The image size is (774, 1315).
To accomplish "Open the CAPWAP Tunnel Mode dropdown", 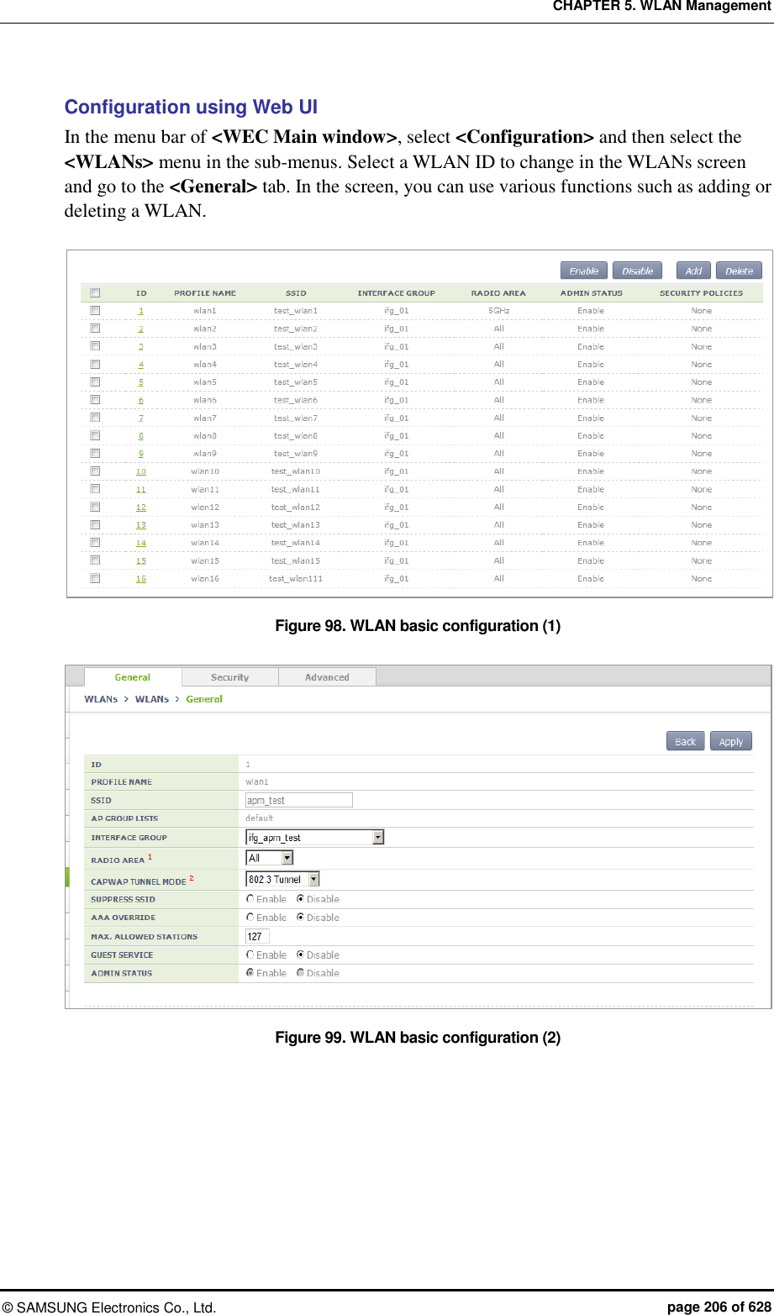I will tap(282, 879).
